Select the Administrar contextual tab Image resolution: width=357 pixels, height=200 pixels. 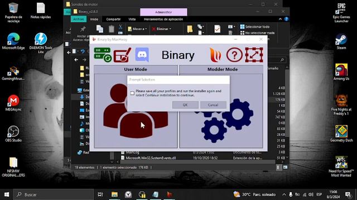click(163, 12)
